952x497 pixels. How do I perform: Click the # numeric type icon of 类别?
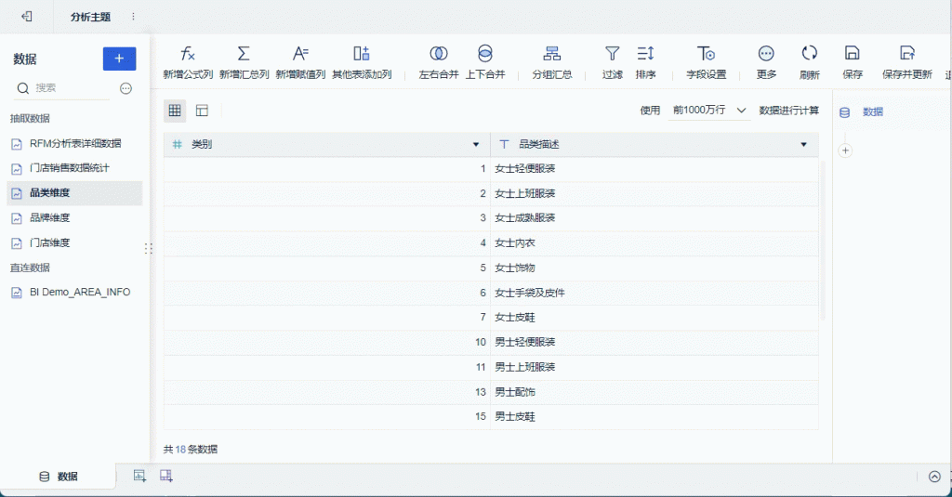178,144
